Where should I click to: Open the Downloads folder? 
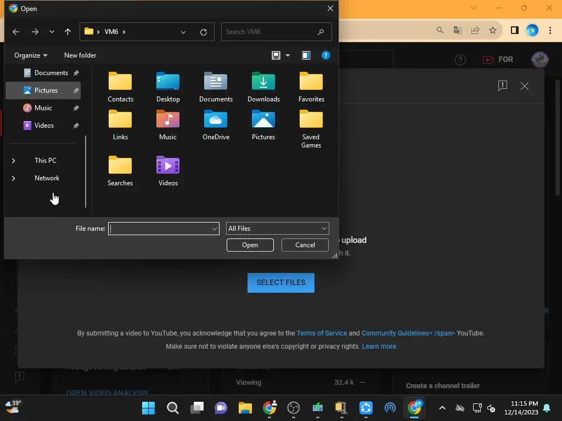[x=263, y=87]
